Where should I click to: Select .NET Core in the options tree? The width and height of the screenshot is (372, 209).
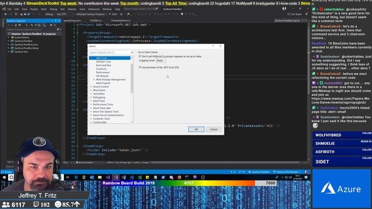click(110, 58)
